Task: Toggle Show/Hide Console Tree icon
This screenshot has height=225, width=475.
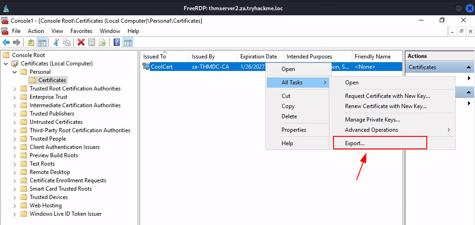Action: (x=41, y=42)
